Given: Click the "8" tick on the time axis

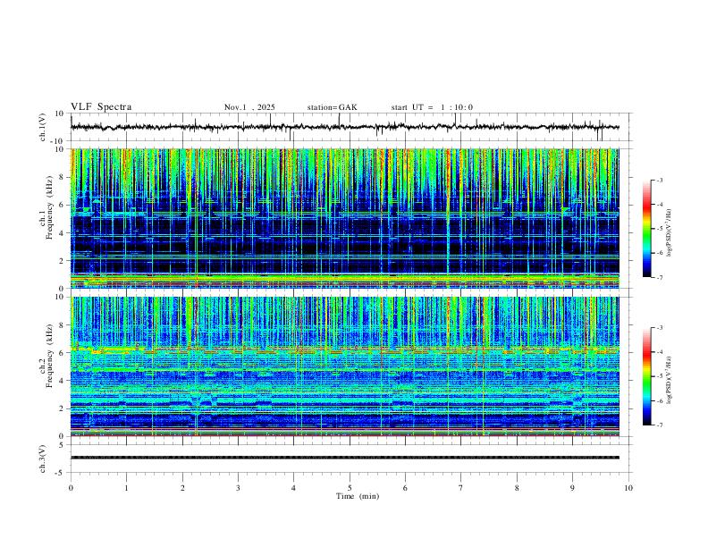Looking at the screenshot, I should click(x=517, y=488).
